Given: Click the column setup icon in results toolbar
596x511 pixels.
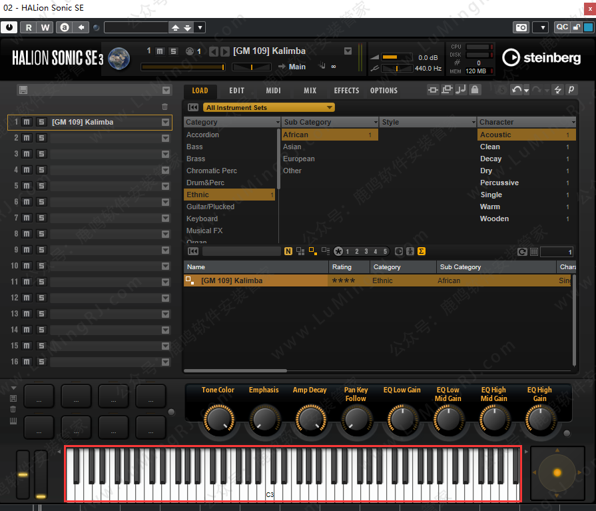Looking at the screenshot, I should [x=534, y=252].
